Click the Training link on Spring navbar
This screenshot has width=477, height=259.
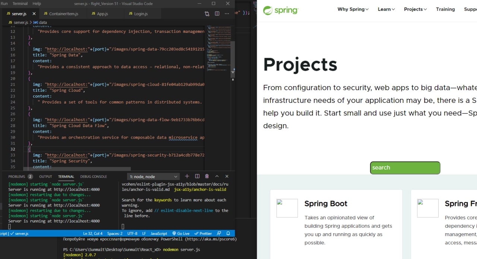(445, 9)
